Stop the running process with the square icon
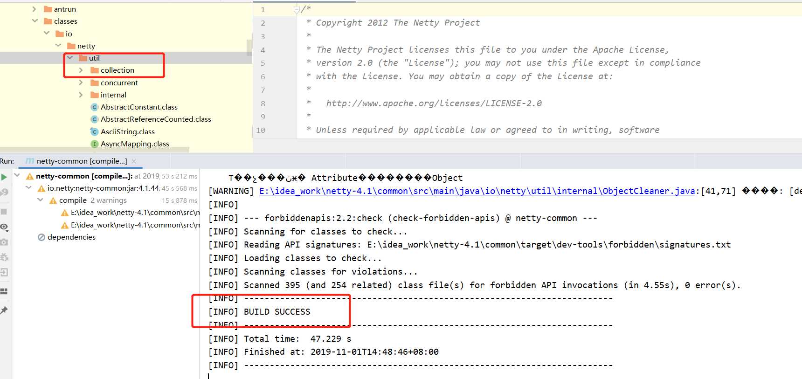Viewport: 802px width, 379px height. [4, 212]
